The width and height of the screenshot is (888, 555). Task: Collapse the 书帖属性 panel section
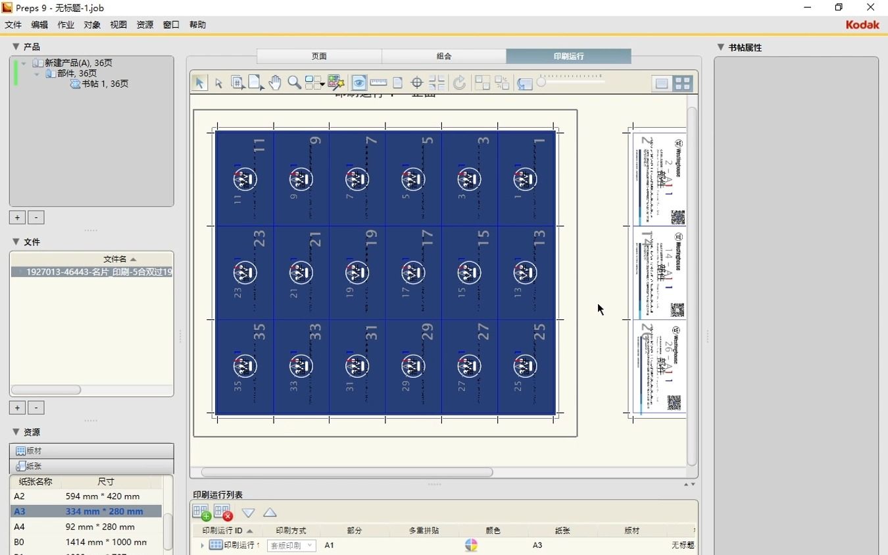click(x=721, y=47)
